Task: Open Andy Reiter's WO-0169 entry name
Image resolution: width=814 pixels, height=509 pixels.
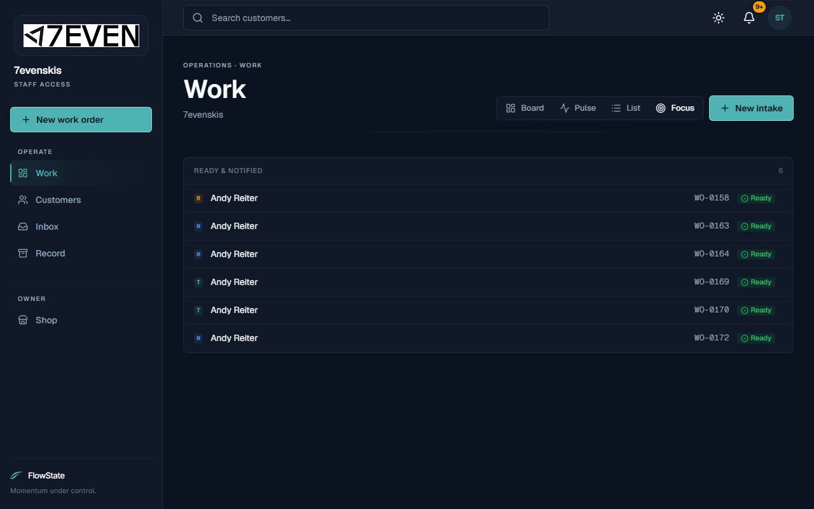Action: [234, 282]
